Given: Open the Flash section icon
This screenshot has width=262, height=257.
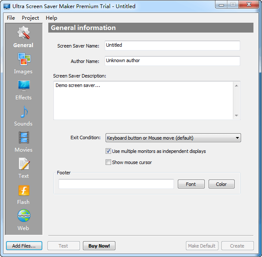Looking at the screenshot, I should pos(24,190).
